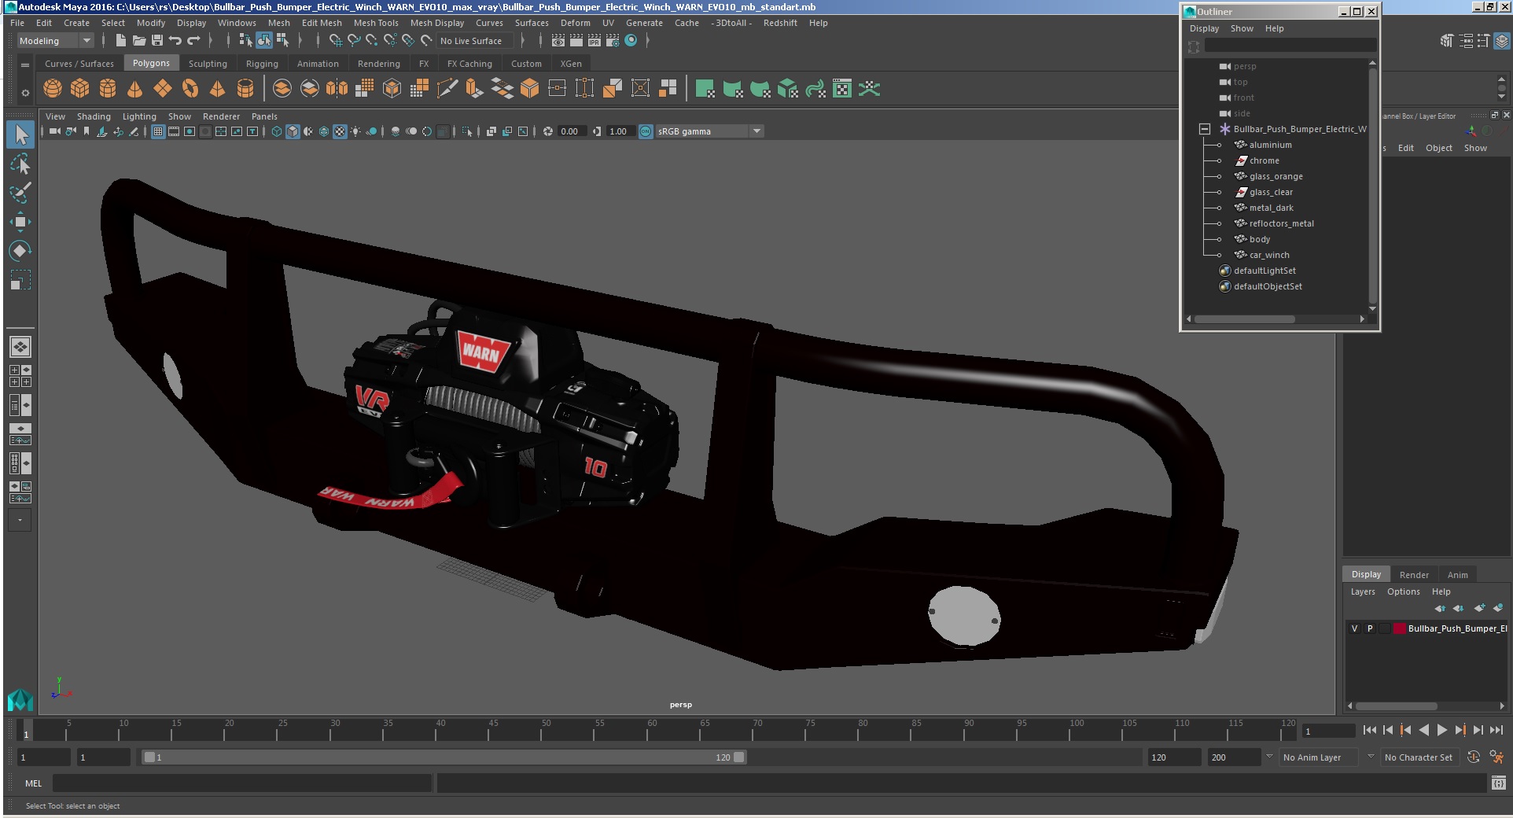Toggle smooth shade all in viewport
The height and width of the screenshot is (818, 1513).
pos(293,131)
